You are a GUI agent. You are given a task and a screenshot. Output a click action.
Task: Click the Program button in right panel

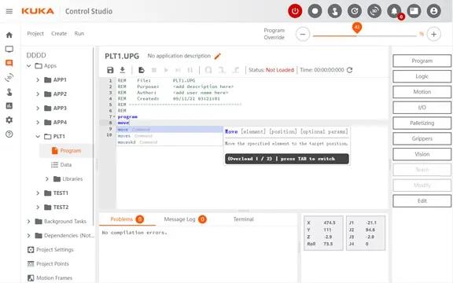(422, 61)
